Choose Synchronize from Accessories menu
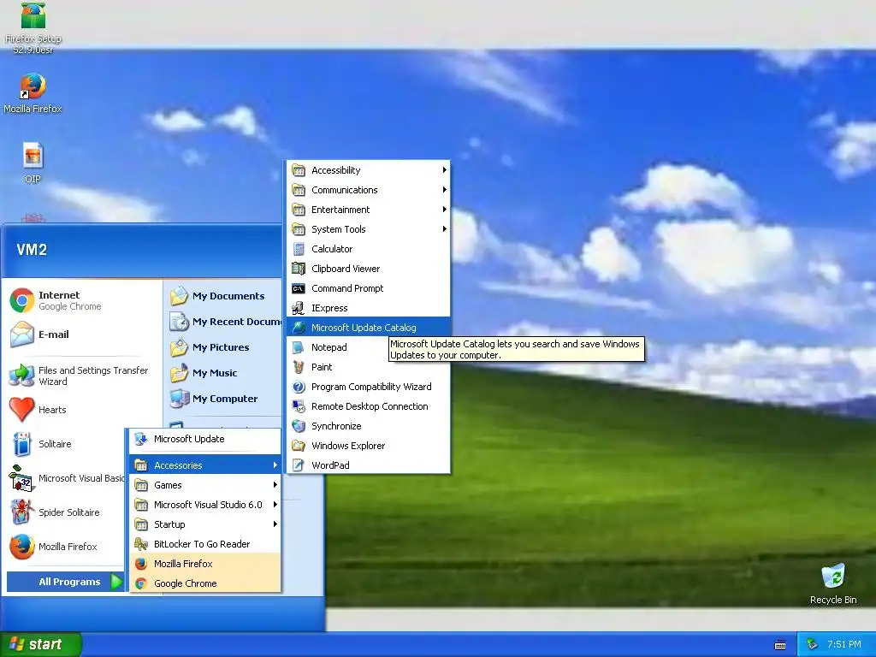Screen dimensions: 876x657 (x=368, y=426)
